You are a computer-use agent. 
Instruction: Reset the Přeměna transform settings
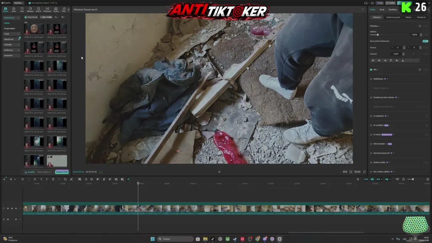420,26
